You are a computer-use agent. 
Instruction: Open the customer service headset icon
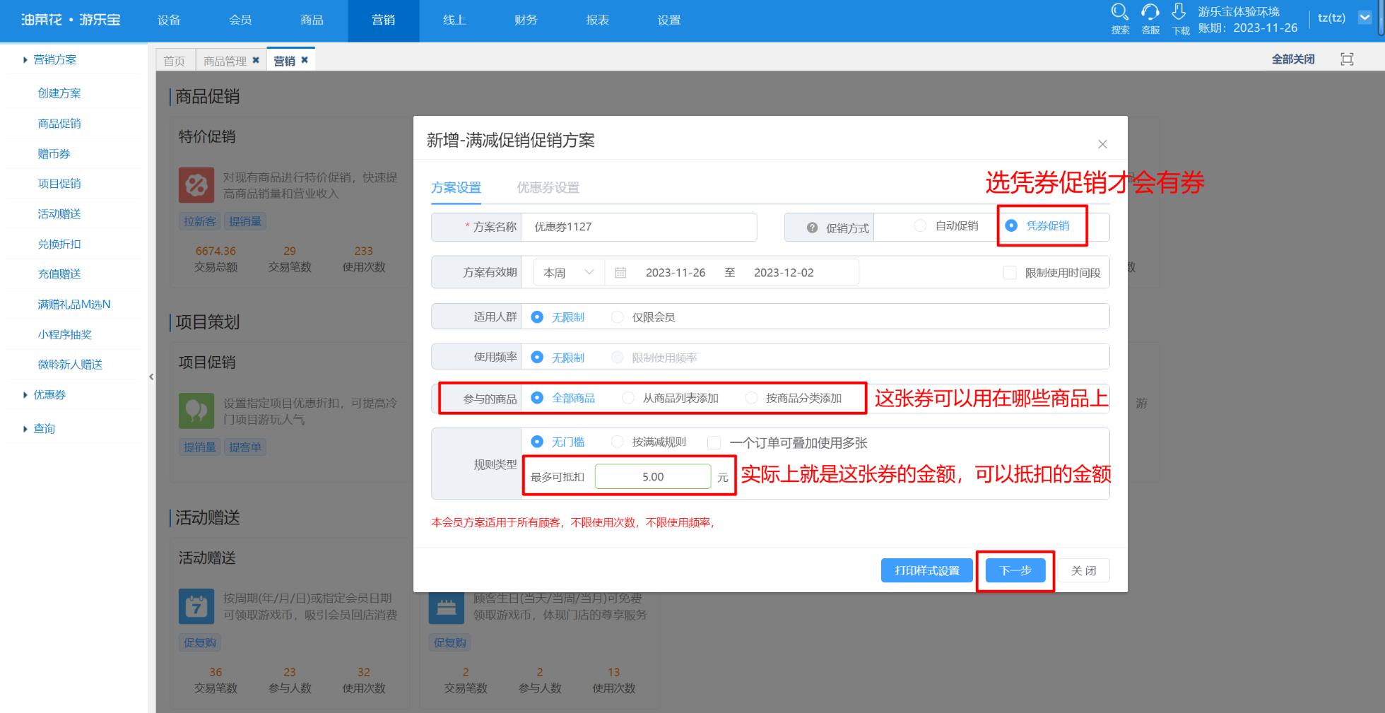pos(1150,12)
